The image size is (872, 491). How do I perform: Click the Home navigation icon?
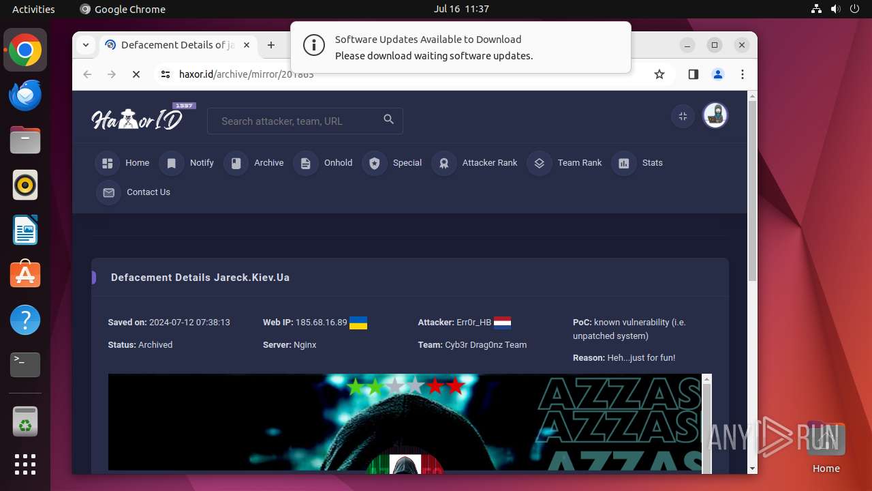coord(108,163)
